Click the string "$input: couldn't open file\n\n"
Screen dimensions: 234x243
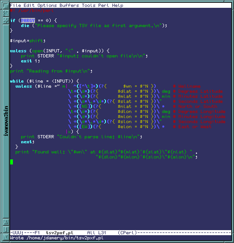101,56
